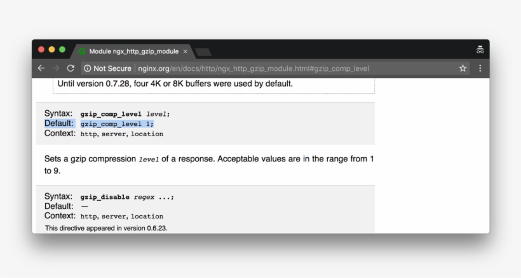Click the highlighted "gzip_comp_level 1;" default value
Image resolution: width=521 pixels, height=278 pixels.
[117, 124]
